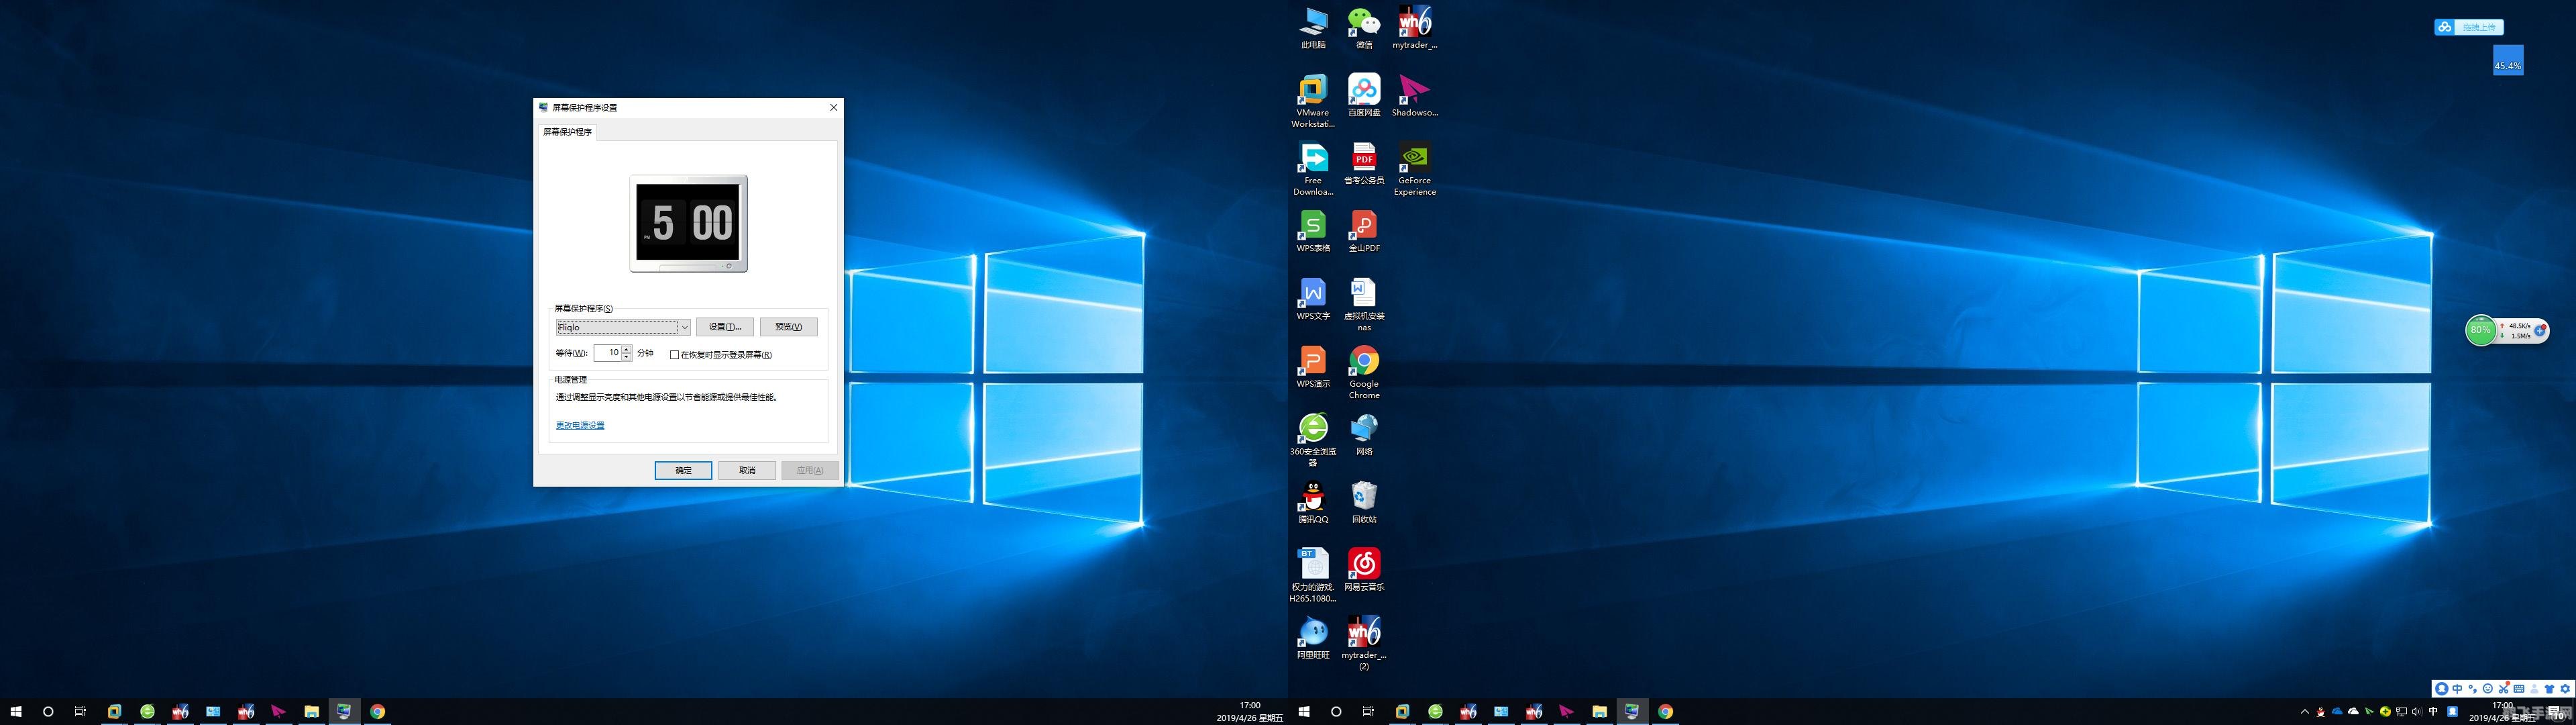Click the Fliqlo clock preview thumbnail

[688, 224]
